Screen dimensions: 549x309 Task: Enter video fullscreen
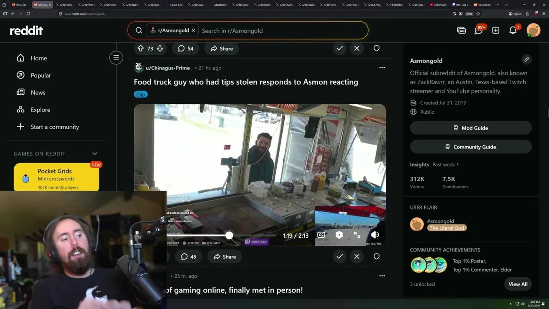357,235
